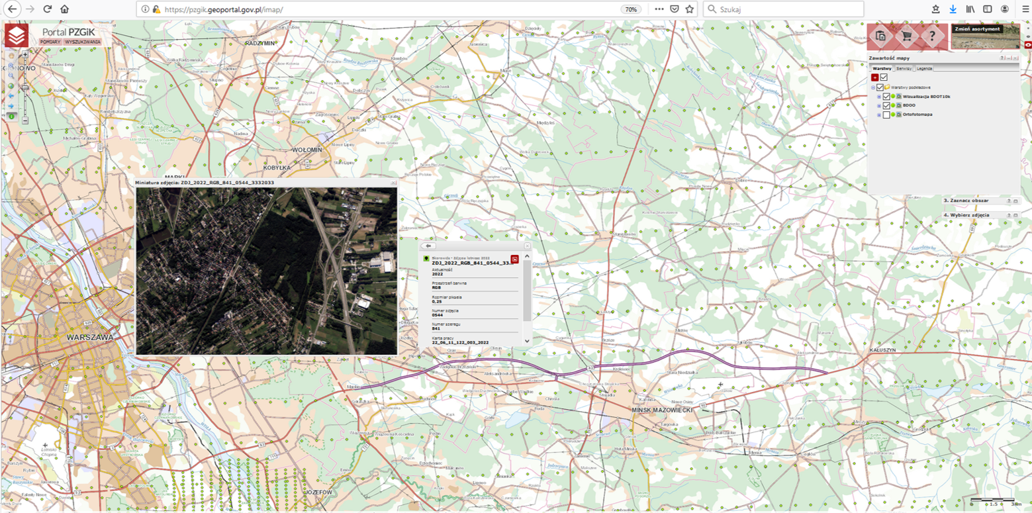Screen dimensions: 1032x513
Task: Click the back arrow in info popup
Action: 431,245
